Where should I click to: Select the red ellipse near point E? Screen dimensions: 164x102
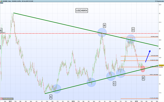[x=143, y=69]
